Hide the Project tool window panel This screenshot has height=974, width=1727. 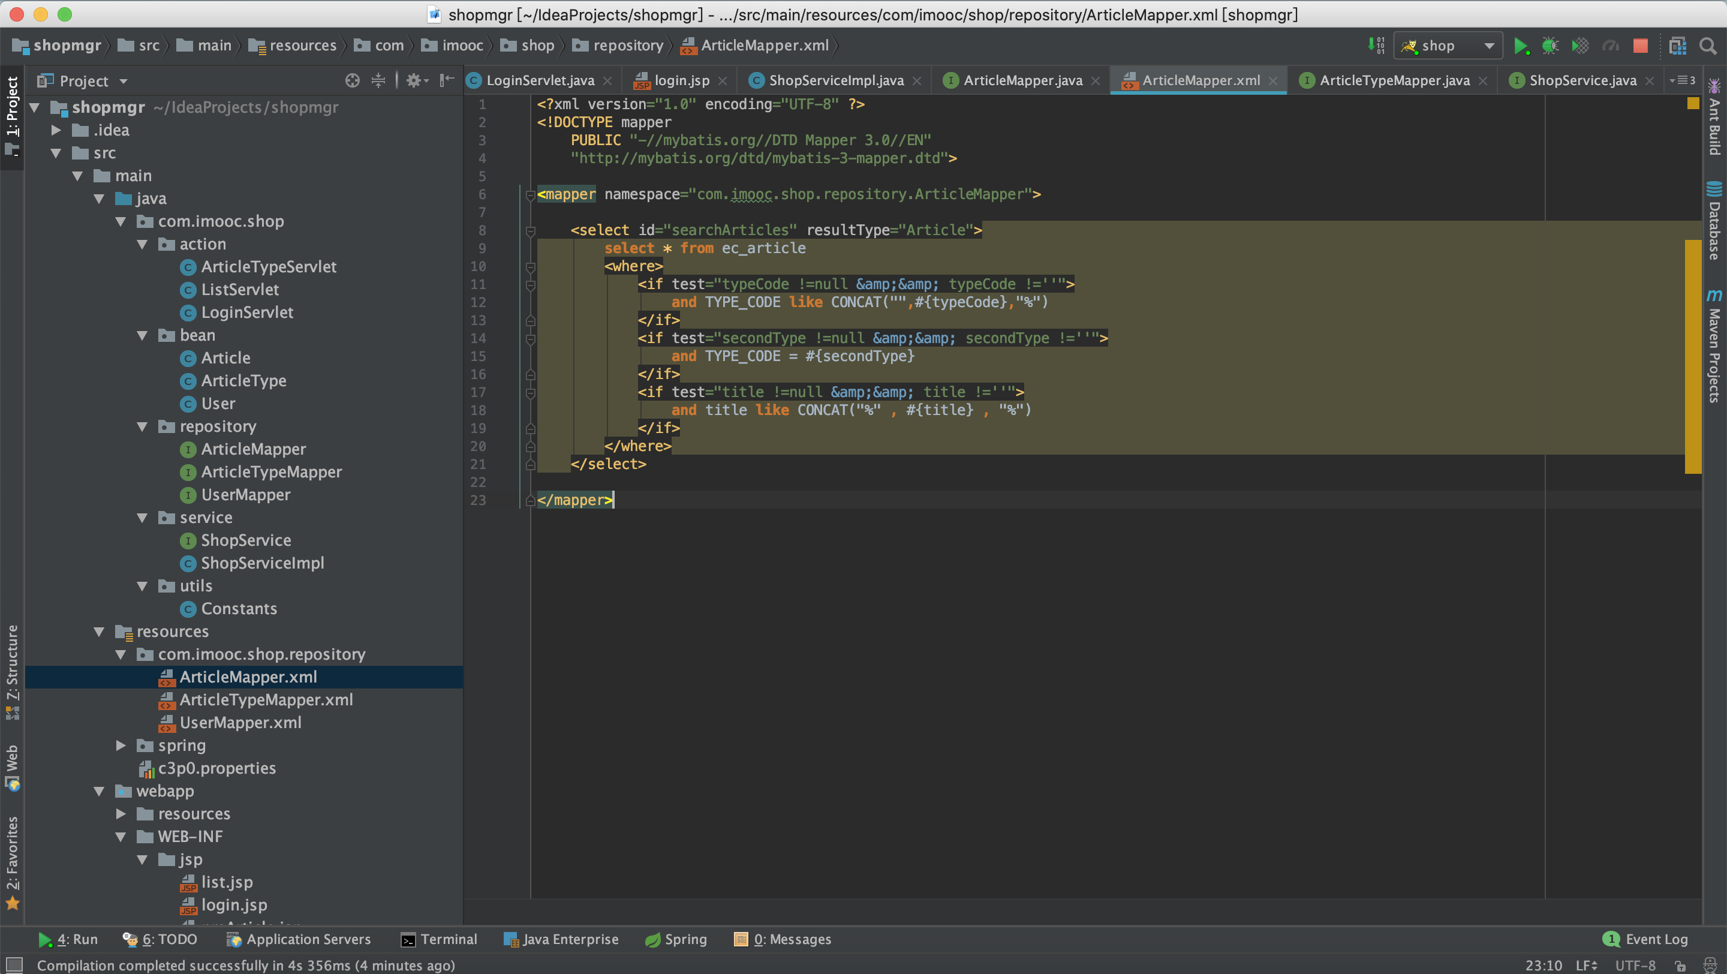447,80
